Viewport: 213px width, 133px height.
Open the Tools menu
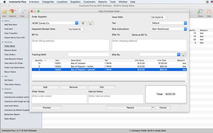click(x=113, y=2)
